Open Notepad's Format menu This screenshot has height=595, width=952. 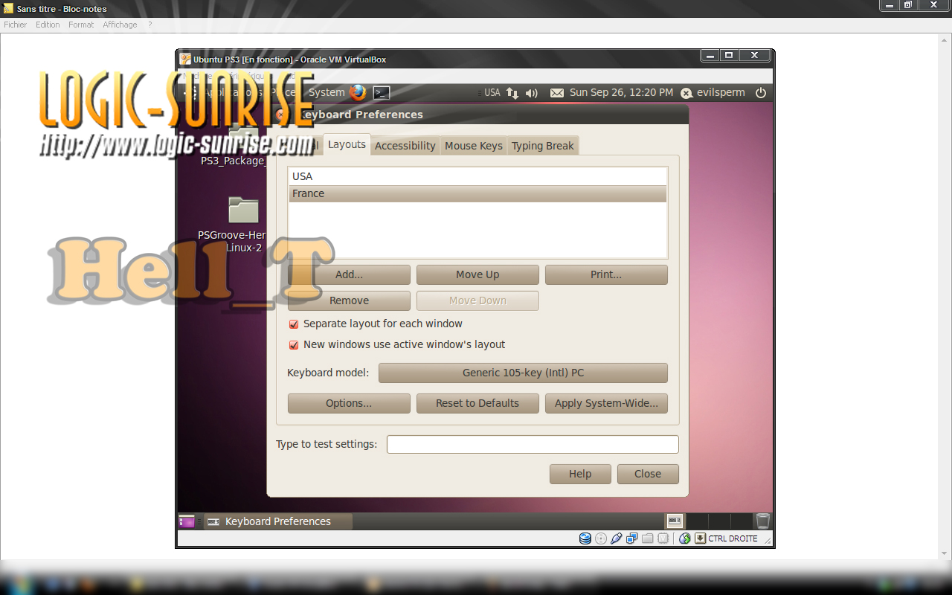click(x=81, y=25)
